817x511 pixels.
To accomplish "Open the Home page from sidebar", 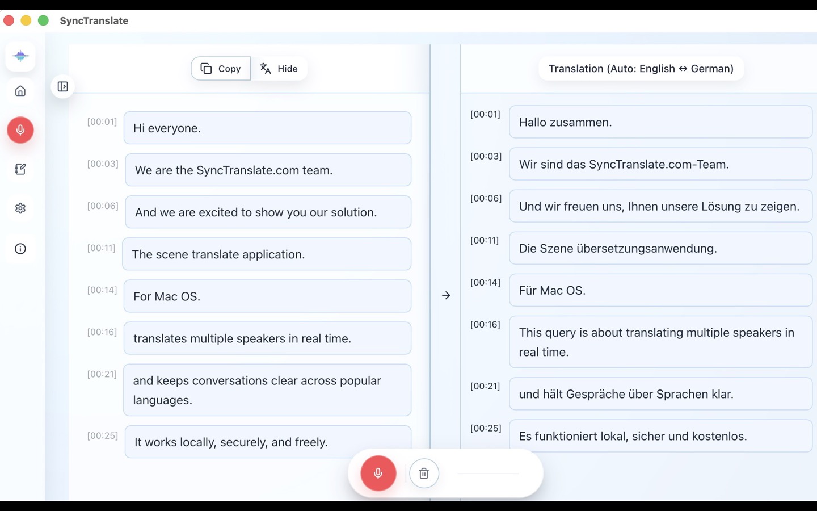I will [20, 91].
